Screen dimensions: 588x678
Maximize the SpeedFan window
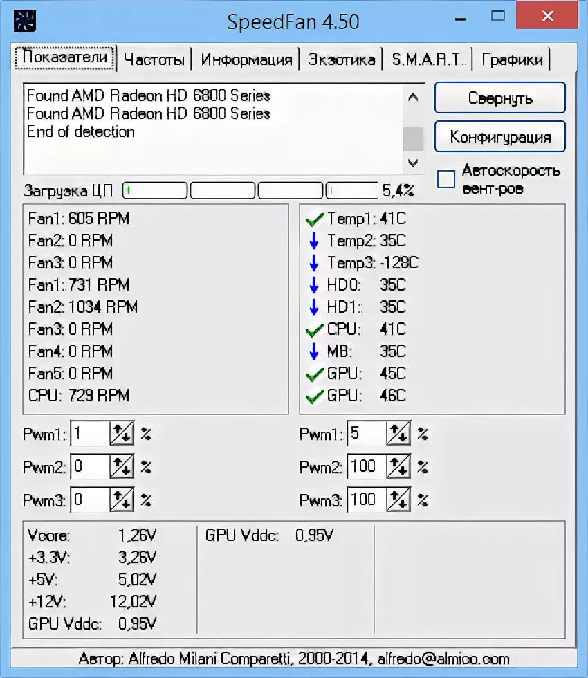tap(498, 17)
